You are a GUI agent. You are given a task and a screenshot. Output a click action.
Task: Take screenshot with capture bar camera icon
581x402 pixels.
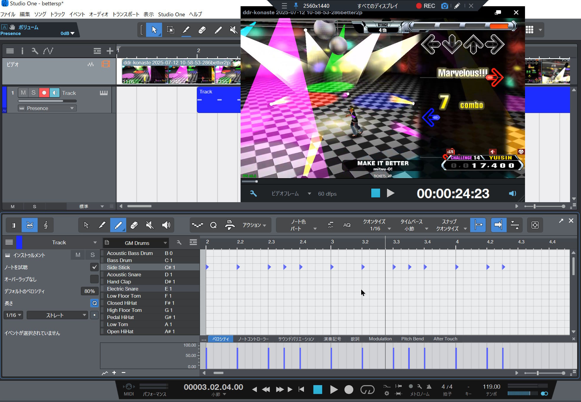444,6
